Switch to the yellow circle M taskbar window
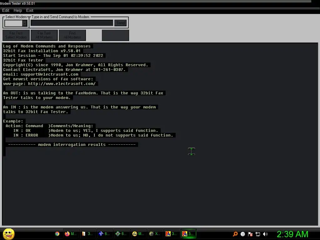This screenshot has height=240, width=320. (138, 234)
